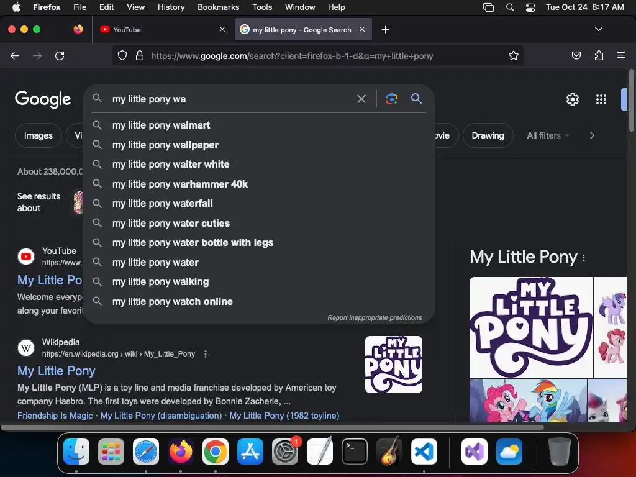636x477 pixels.
Task: Open the History menu
Action: click(x=171, y=7)
